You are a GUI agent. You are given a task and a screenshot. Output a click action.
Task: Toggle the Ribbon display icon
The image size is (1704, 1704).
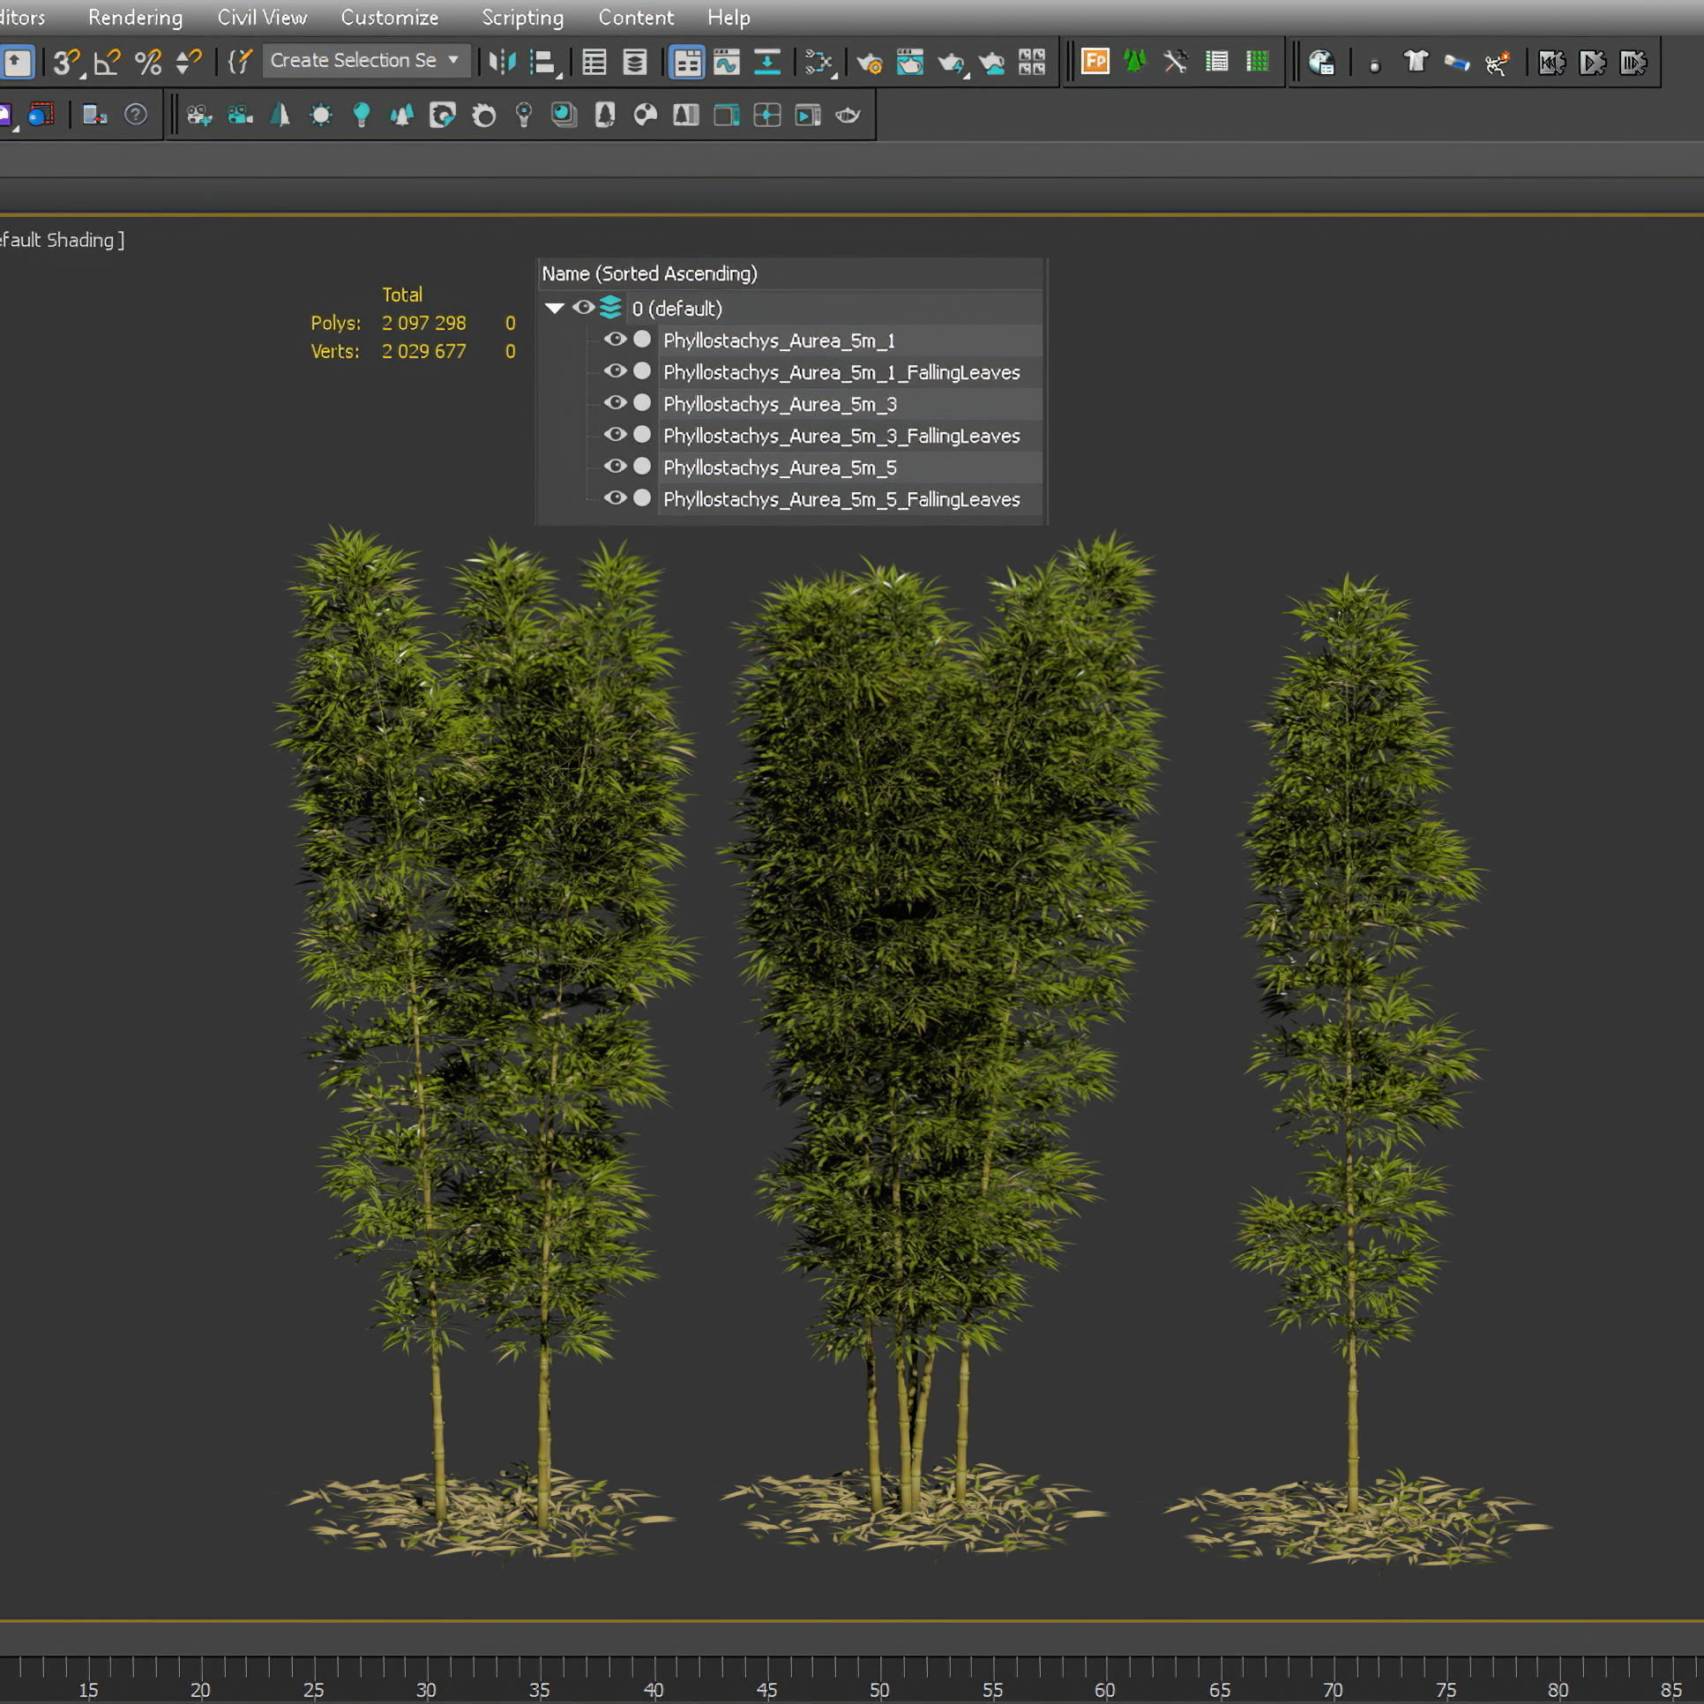point(686,62)
